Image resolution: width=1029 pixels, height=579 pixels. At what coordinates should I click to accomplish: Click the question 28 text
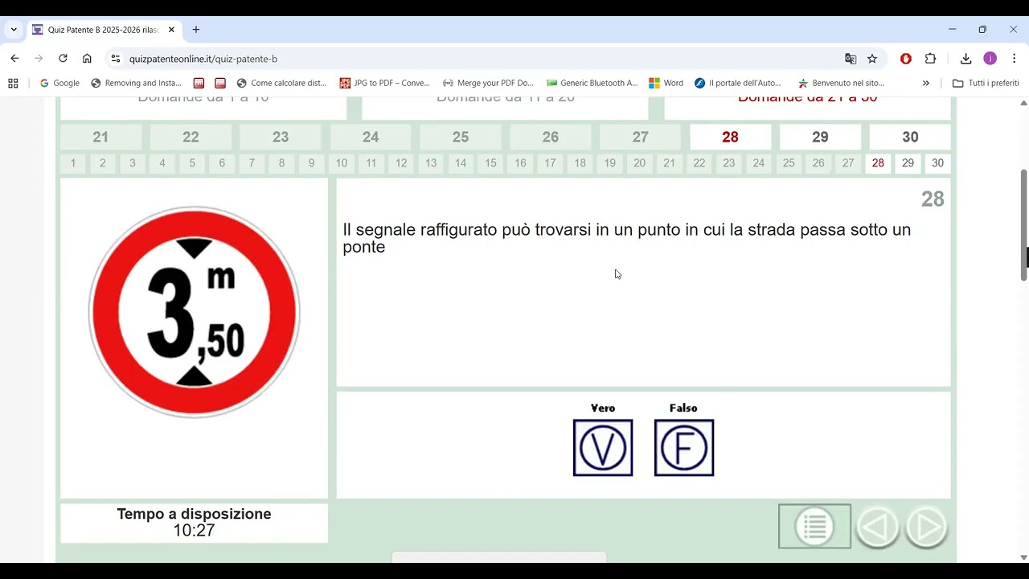pos(626,238)
